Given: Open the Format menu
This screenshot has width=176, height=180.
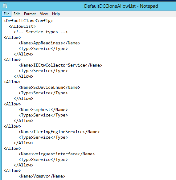Looking at the screenshot, I should pyautogui.click(x=30, y=14).
